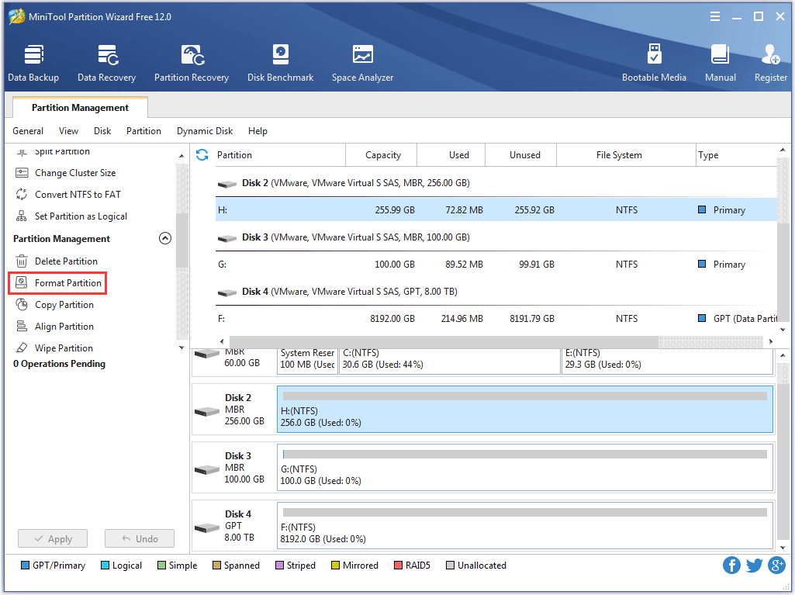
Task: Sort by the Capacity column header
Action: [x=382, y=154]
